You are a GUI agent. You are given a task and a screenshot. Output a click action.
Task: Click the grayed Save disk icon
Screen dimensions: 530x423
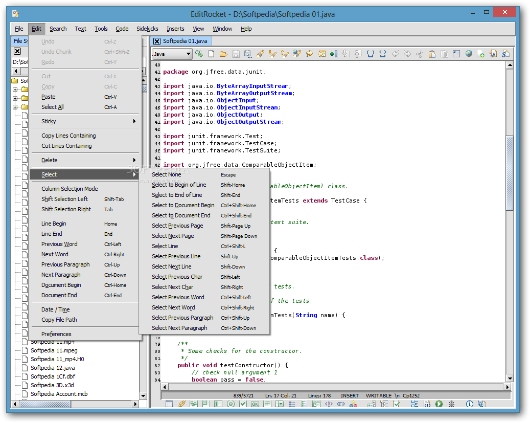click(236, 54)
